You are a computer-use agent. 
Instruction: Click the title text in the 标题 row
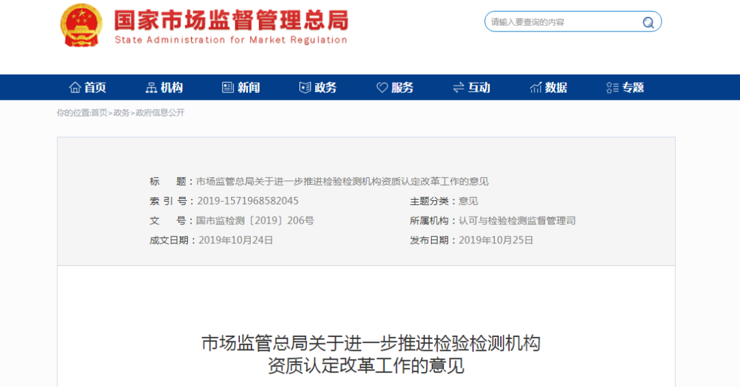point(342,181)
